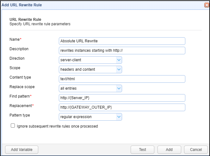Click the Replacement input field

coord(122,107)
